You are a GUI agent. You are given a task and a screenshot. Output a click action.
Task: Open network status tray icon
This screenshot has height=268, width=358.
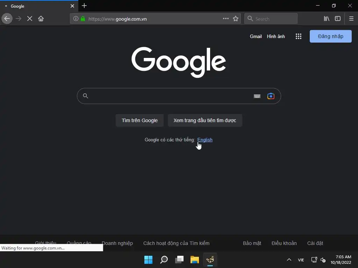click(x=314, y=260)
